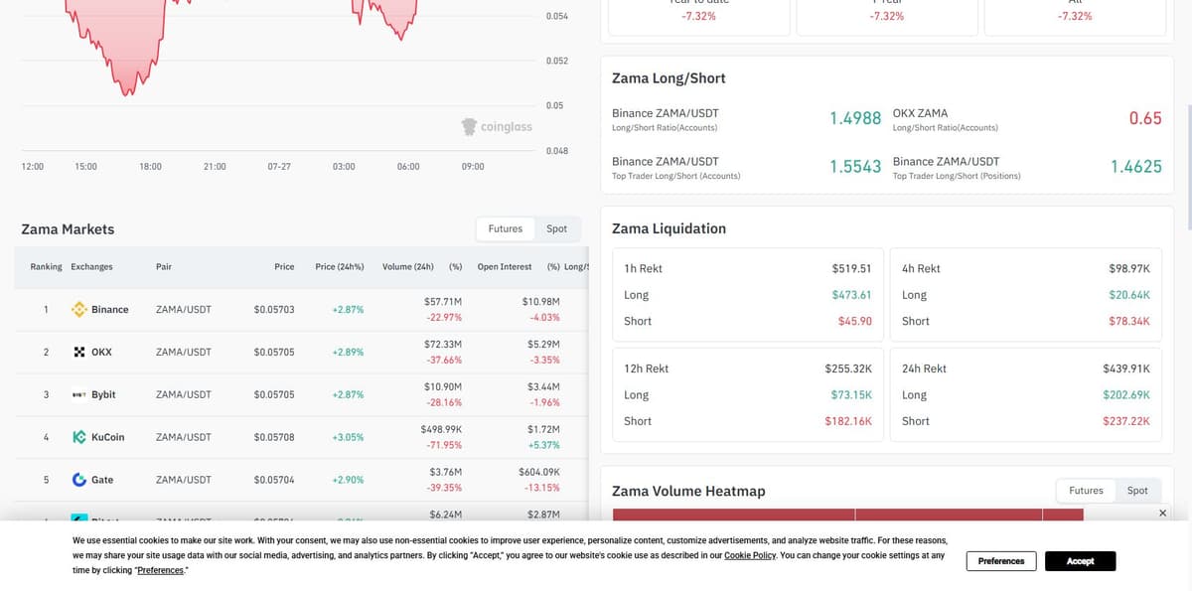Click 4h Rekt total $98.97K
This screenshot has height=591, width=1192.
pyautogui.click(x=1129, y=268)
